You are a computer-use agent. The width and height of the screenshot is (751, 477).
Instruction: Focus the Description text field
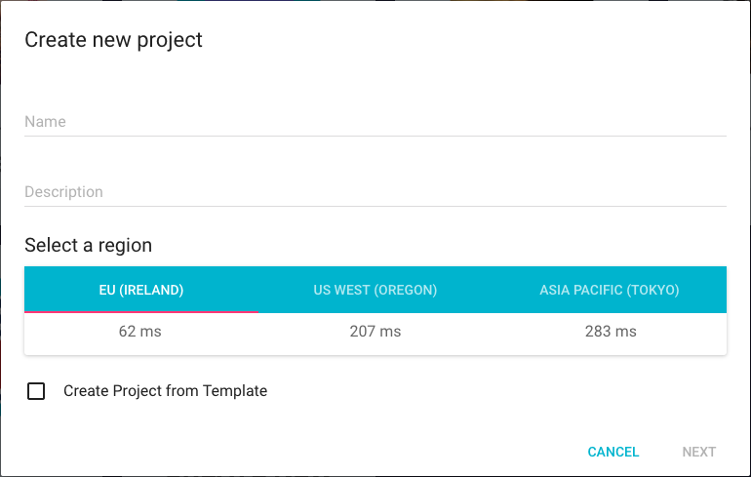click(375, 192)
